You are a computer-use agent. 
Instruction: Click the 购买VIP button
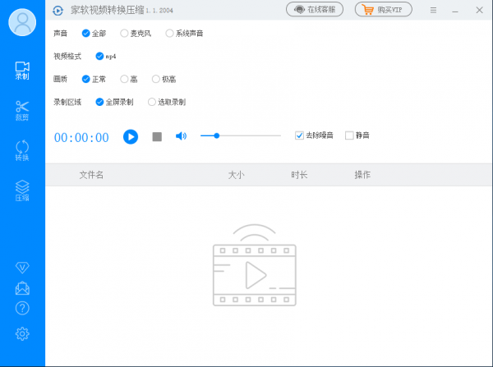(x=384, y=10)
